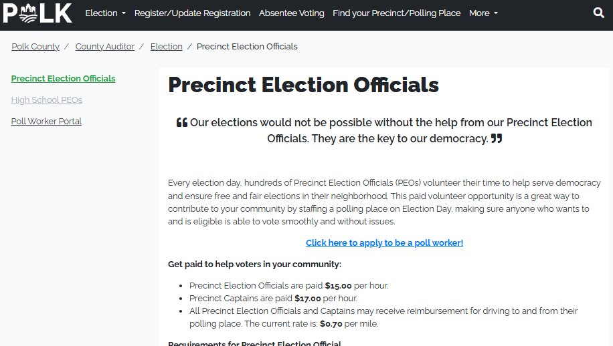Click the $15.00 hourly pay text
The image size is (613, 346).
338,286
